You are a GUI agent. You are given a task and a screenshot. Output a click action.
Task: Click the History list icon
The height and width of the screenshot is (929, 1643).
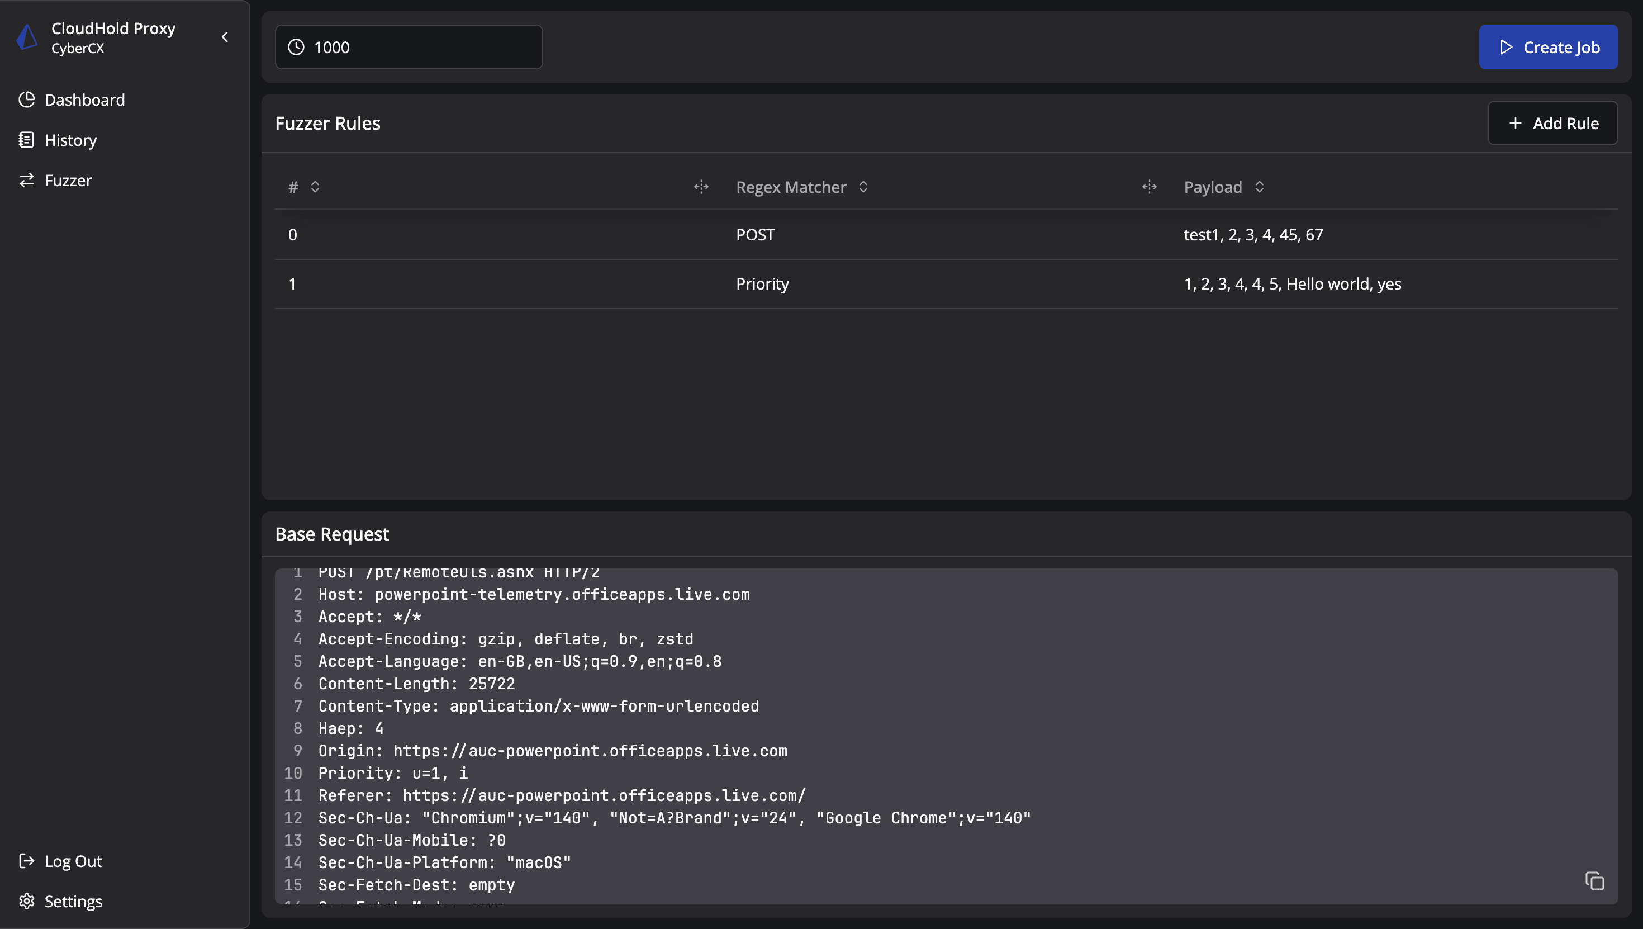coord(27,140)
